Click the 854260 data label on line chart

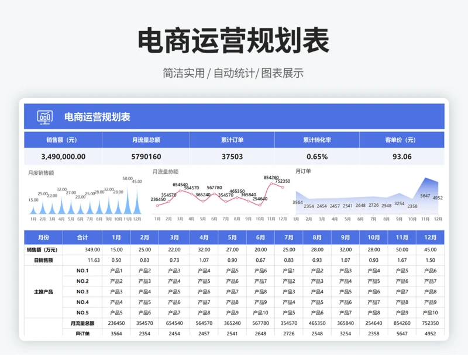(271, 178)
